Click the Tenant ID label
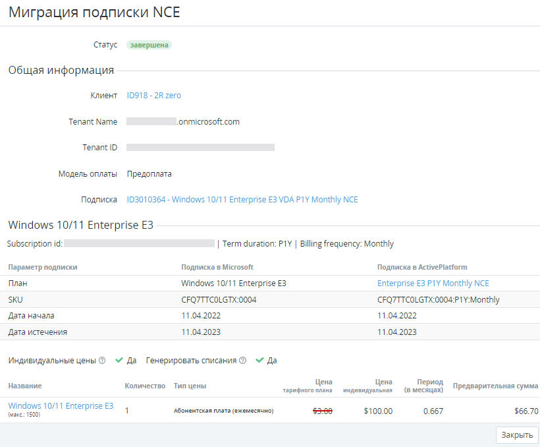The image size is (540, 447). [x=100, y=148]
